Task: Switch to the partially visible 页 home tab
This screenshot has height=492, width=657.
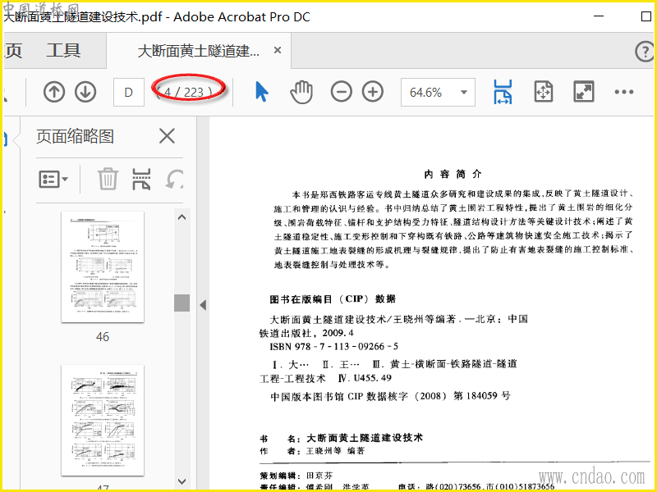Action: pos(12,51)
